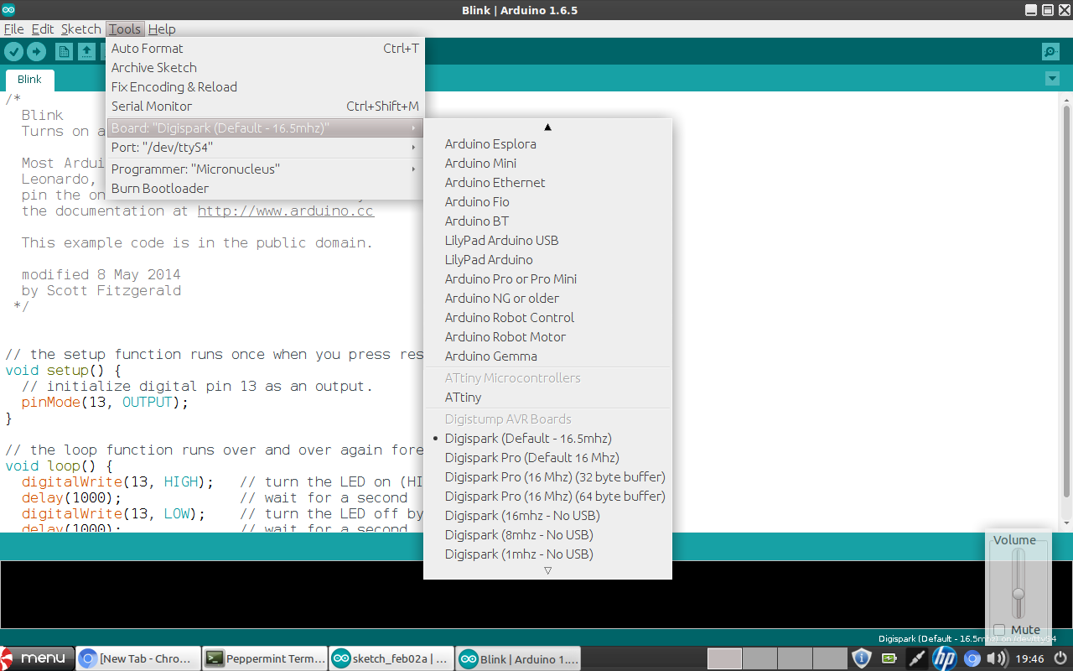Click the board list scroll-down arrow
The image size is (1073, 671).
[548, 570]
